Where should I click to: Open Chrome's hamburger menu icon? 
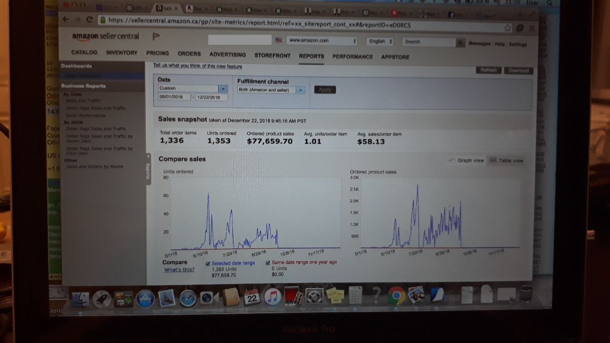(531, 29)
